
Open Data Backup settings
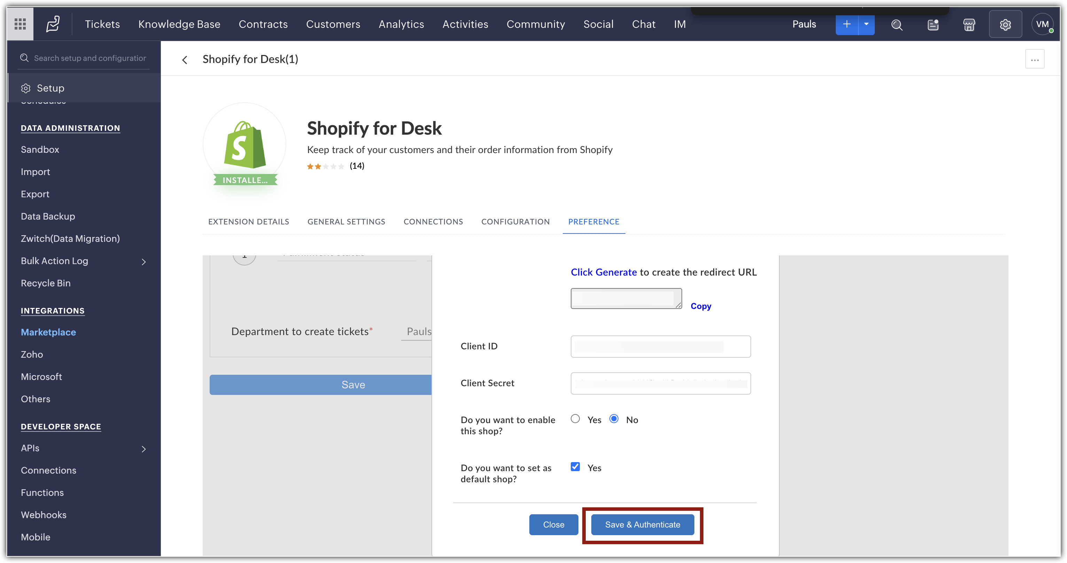tap(48, 216)
